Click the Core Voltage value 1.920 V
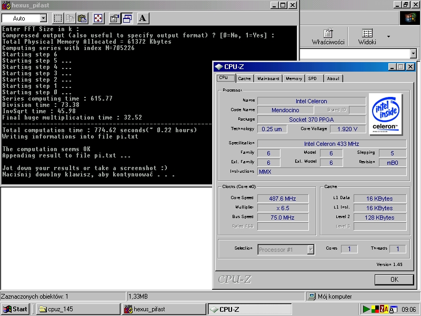421x316 pixels. [347, 129]
